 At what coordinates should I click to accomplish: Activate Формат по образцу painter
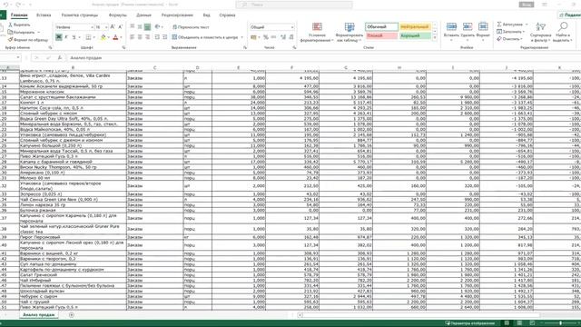point(28,40)
